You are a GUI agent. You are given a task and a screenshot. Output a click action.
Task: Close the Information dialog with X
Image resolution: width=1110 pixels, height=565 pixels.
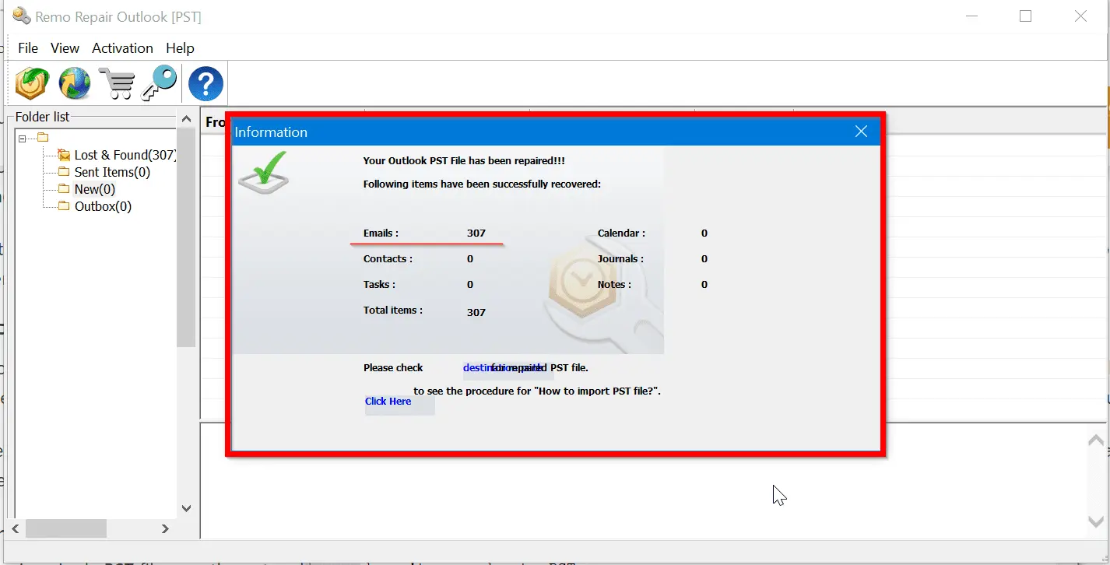pyautogui.click(x=861, y=132)
